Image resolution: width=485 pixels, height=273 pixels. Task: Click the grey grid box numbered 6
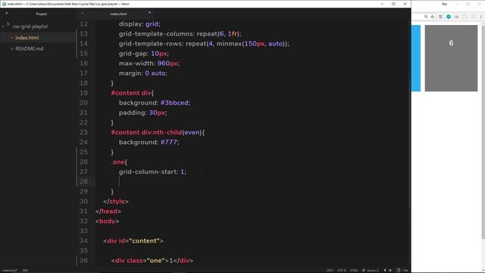point(451,58)
